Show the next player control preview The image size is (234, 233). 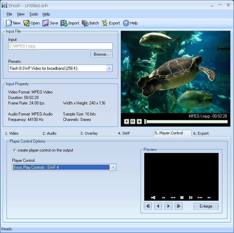tap(168, 206)
